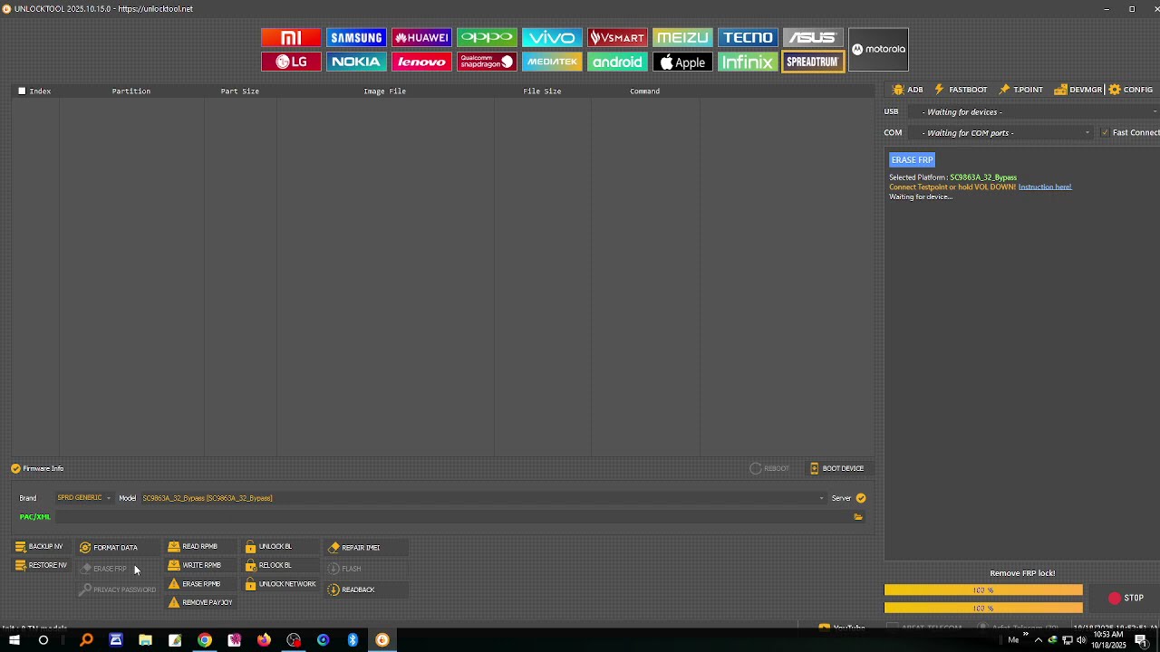
Task: Click the BOOT DEVICE button
Action: [x=836, y=468]
